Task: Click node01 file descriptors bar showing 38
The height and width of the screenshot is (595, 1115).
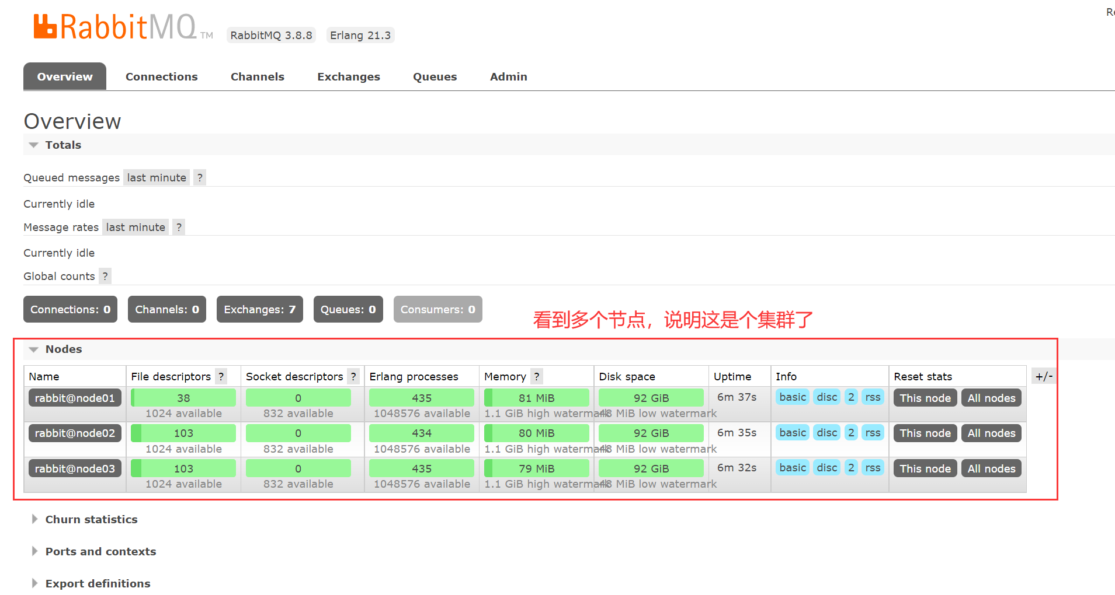Action: (183, 398)
